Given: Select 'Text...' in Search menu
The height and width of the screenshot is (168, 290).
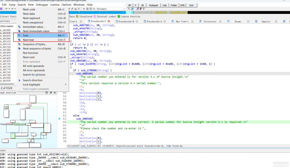Looking at the screenshot, I should pos(26,35).
